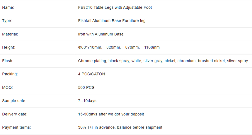Select the 7--10days sample date value

click(x=87, y=101)
